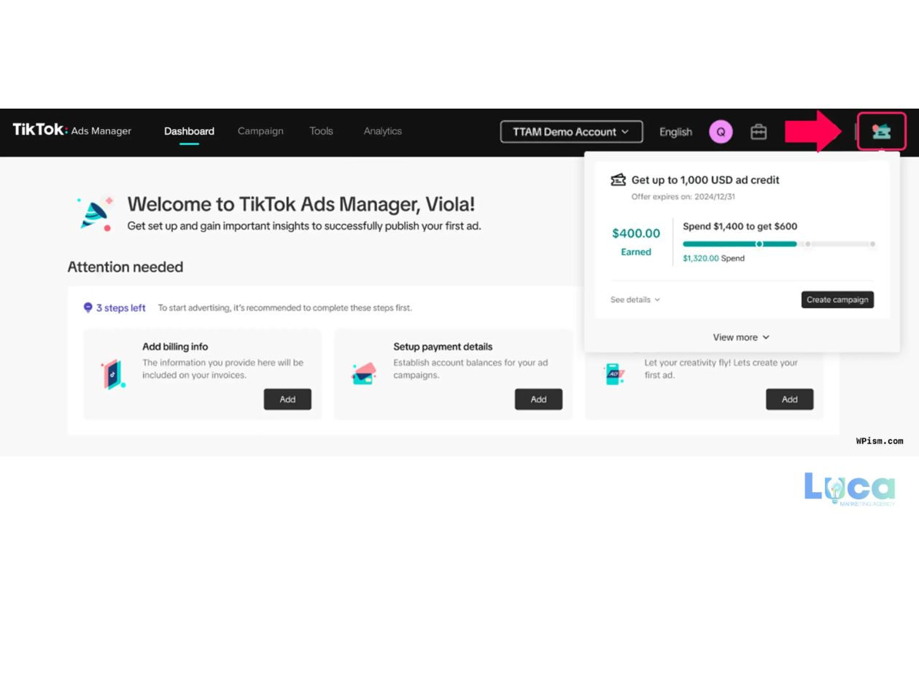Click the $1,320.00 Spend value
The height and width of the screenshot is (691, 919).
pyautogui.click(x=713, y=258)
